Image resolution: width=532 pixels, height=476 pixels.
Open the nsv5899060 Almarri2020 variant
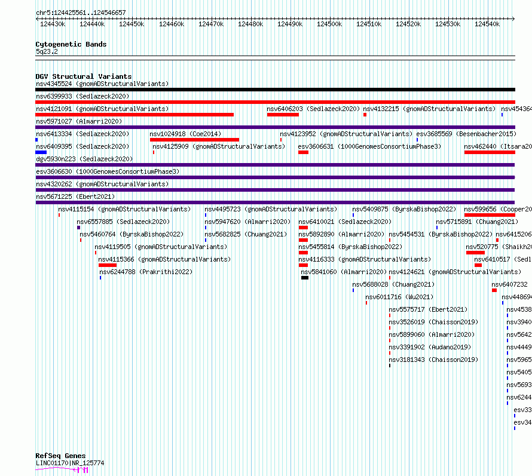click(432, 334)
